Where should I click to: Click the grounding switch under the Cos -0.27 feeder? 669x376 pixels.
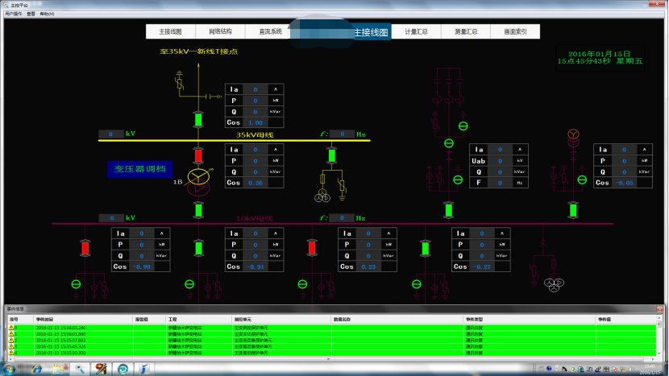pyautogui.click(x=417, y=284)
